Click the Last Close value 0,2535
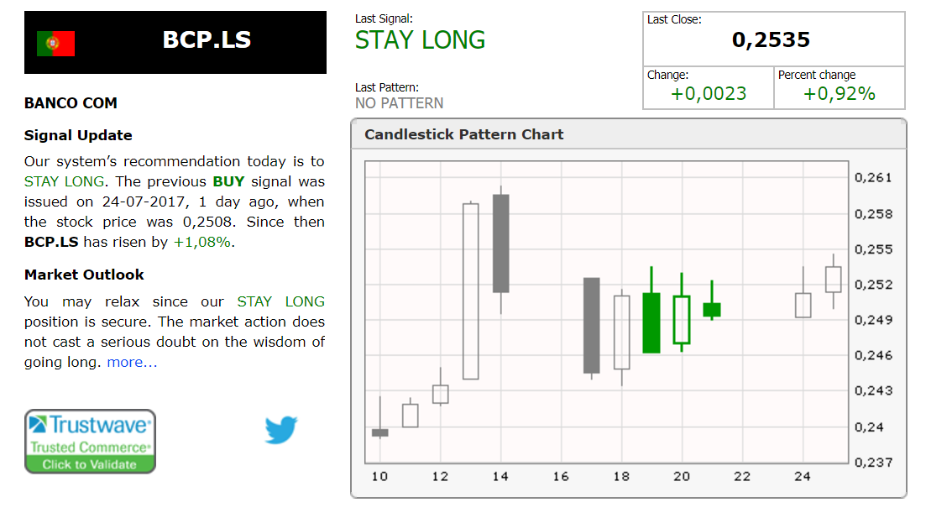Image resolution: width=926 pixels, height=513 pixels. 771,39
